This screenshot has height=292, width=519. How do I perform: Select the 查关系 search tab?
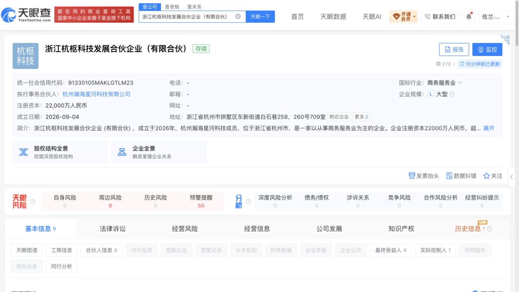pos(194,7)
